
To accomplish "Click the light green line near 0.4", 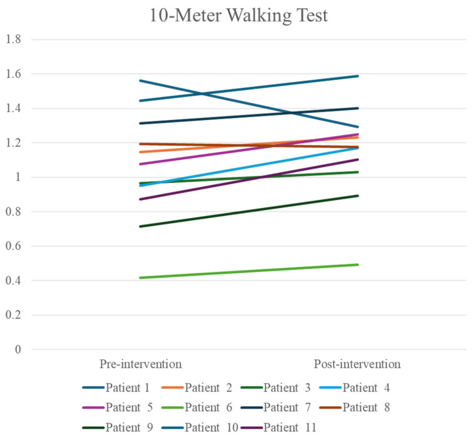I will click(249, 271).
